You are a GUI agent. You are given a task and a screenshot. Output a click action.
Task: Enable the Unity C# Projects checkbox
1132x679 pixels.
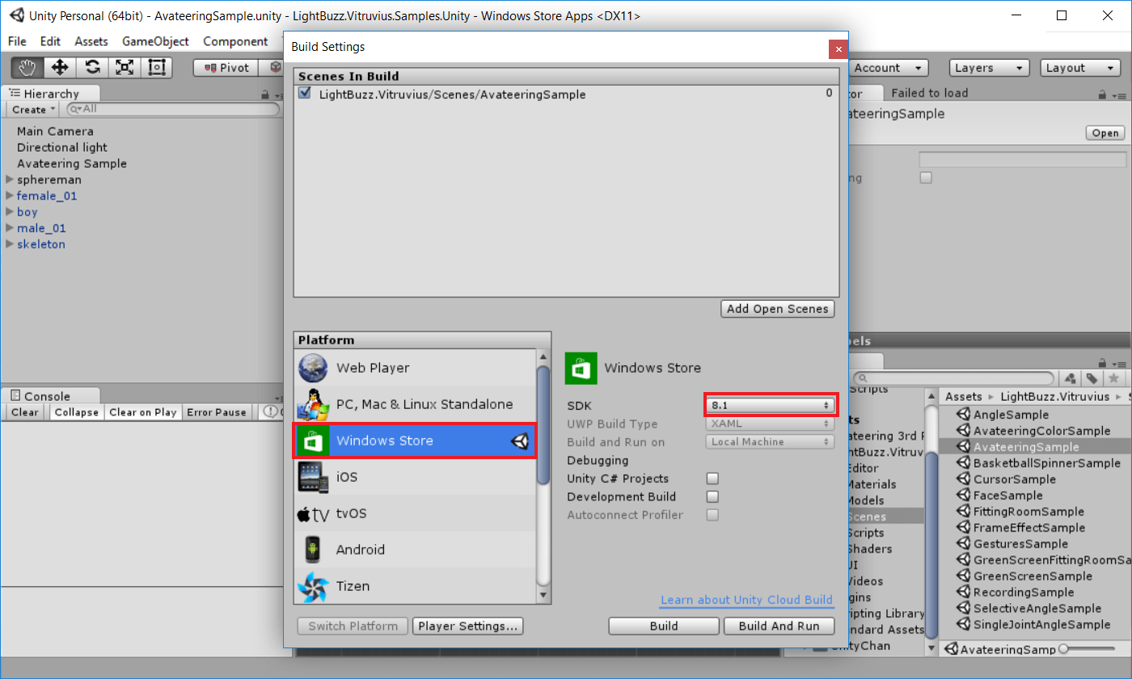click(712, 479)
